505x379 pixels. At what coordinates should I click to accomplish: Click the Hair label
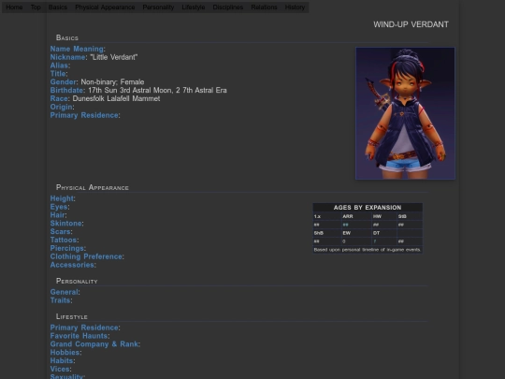(58, 215)
